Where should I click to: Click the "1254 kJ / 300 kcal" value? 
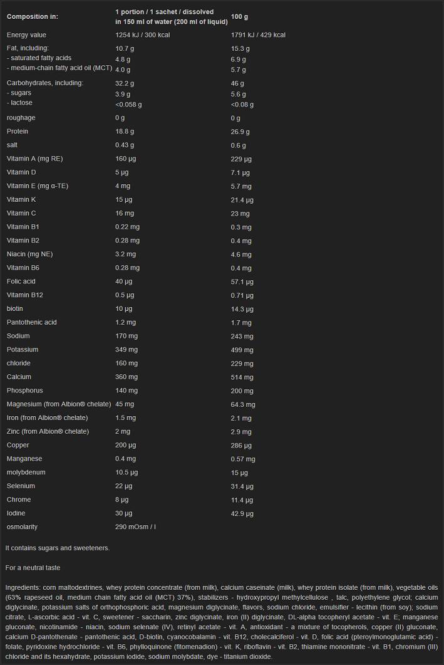point(143,35)
